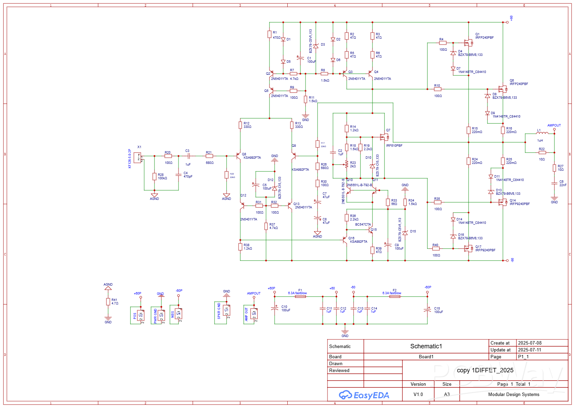Select the L1 1uH inductor symbol
The image size is (575, 408).
coord(542,133)
